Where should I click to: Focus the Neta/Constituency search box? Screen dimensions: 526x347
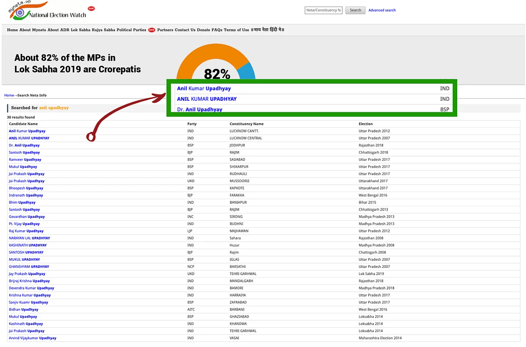point(323,10)
